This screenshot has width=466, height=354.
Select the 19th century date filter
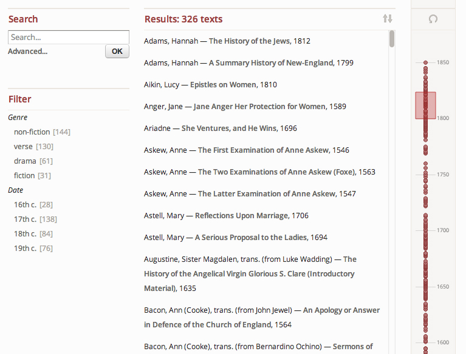point(26,248)
